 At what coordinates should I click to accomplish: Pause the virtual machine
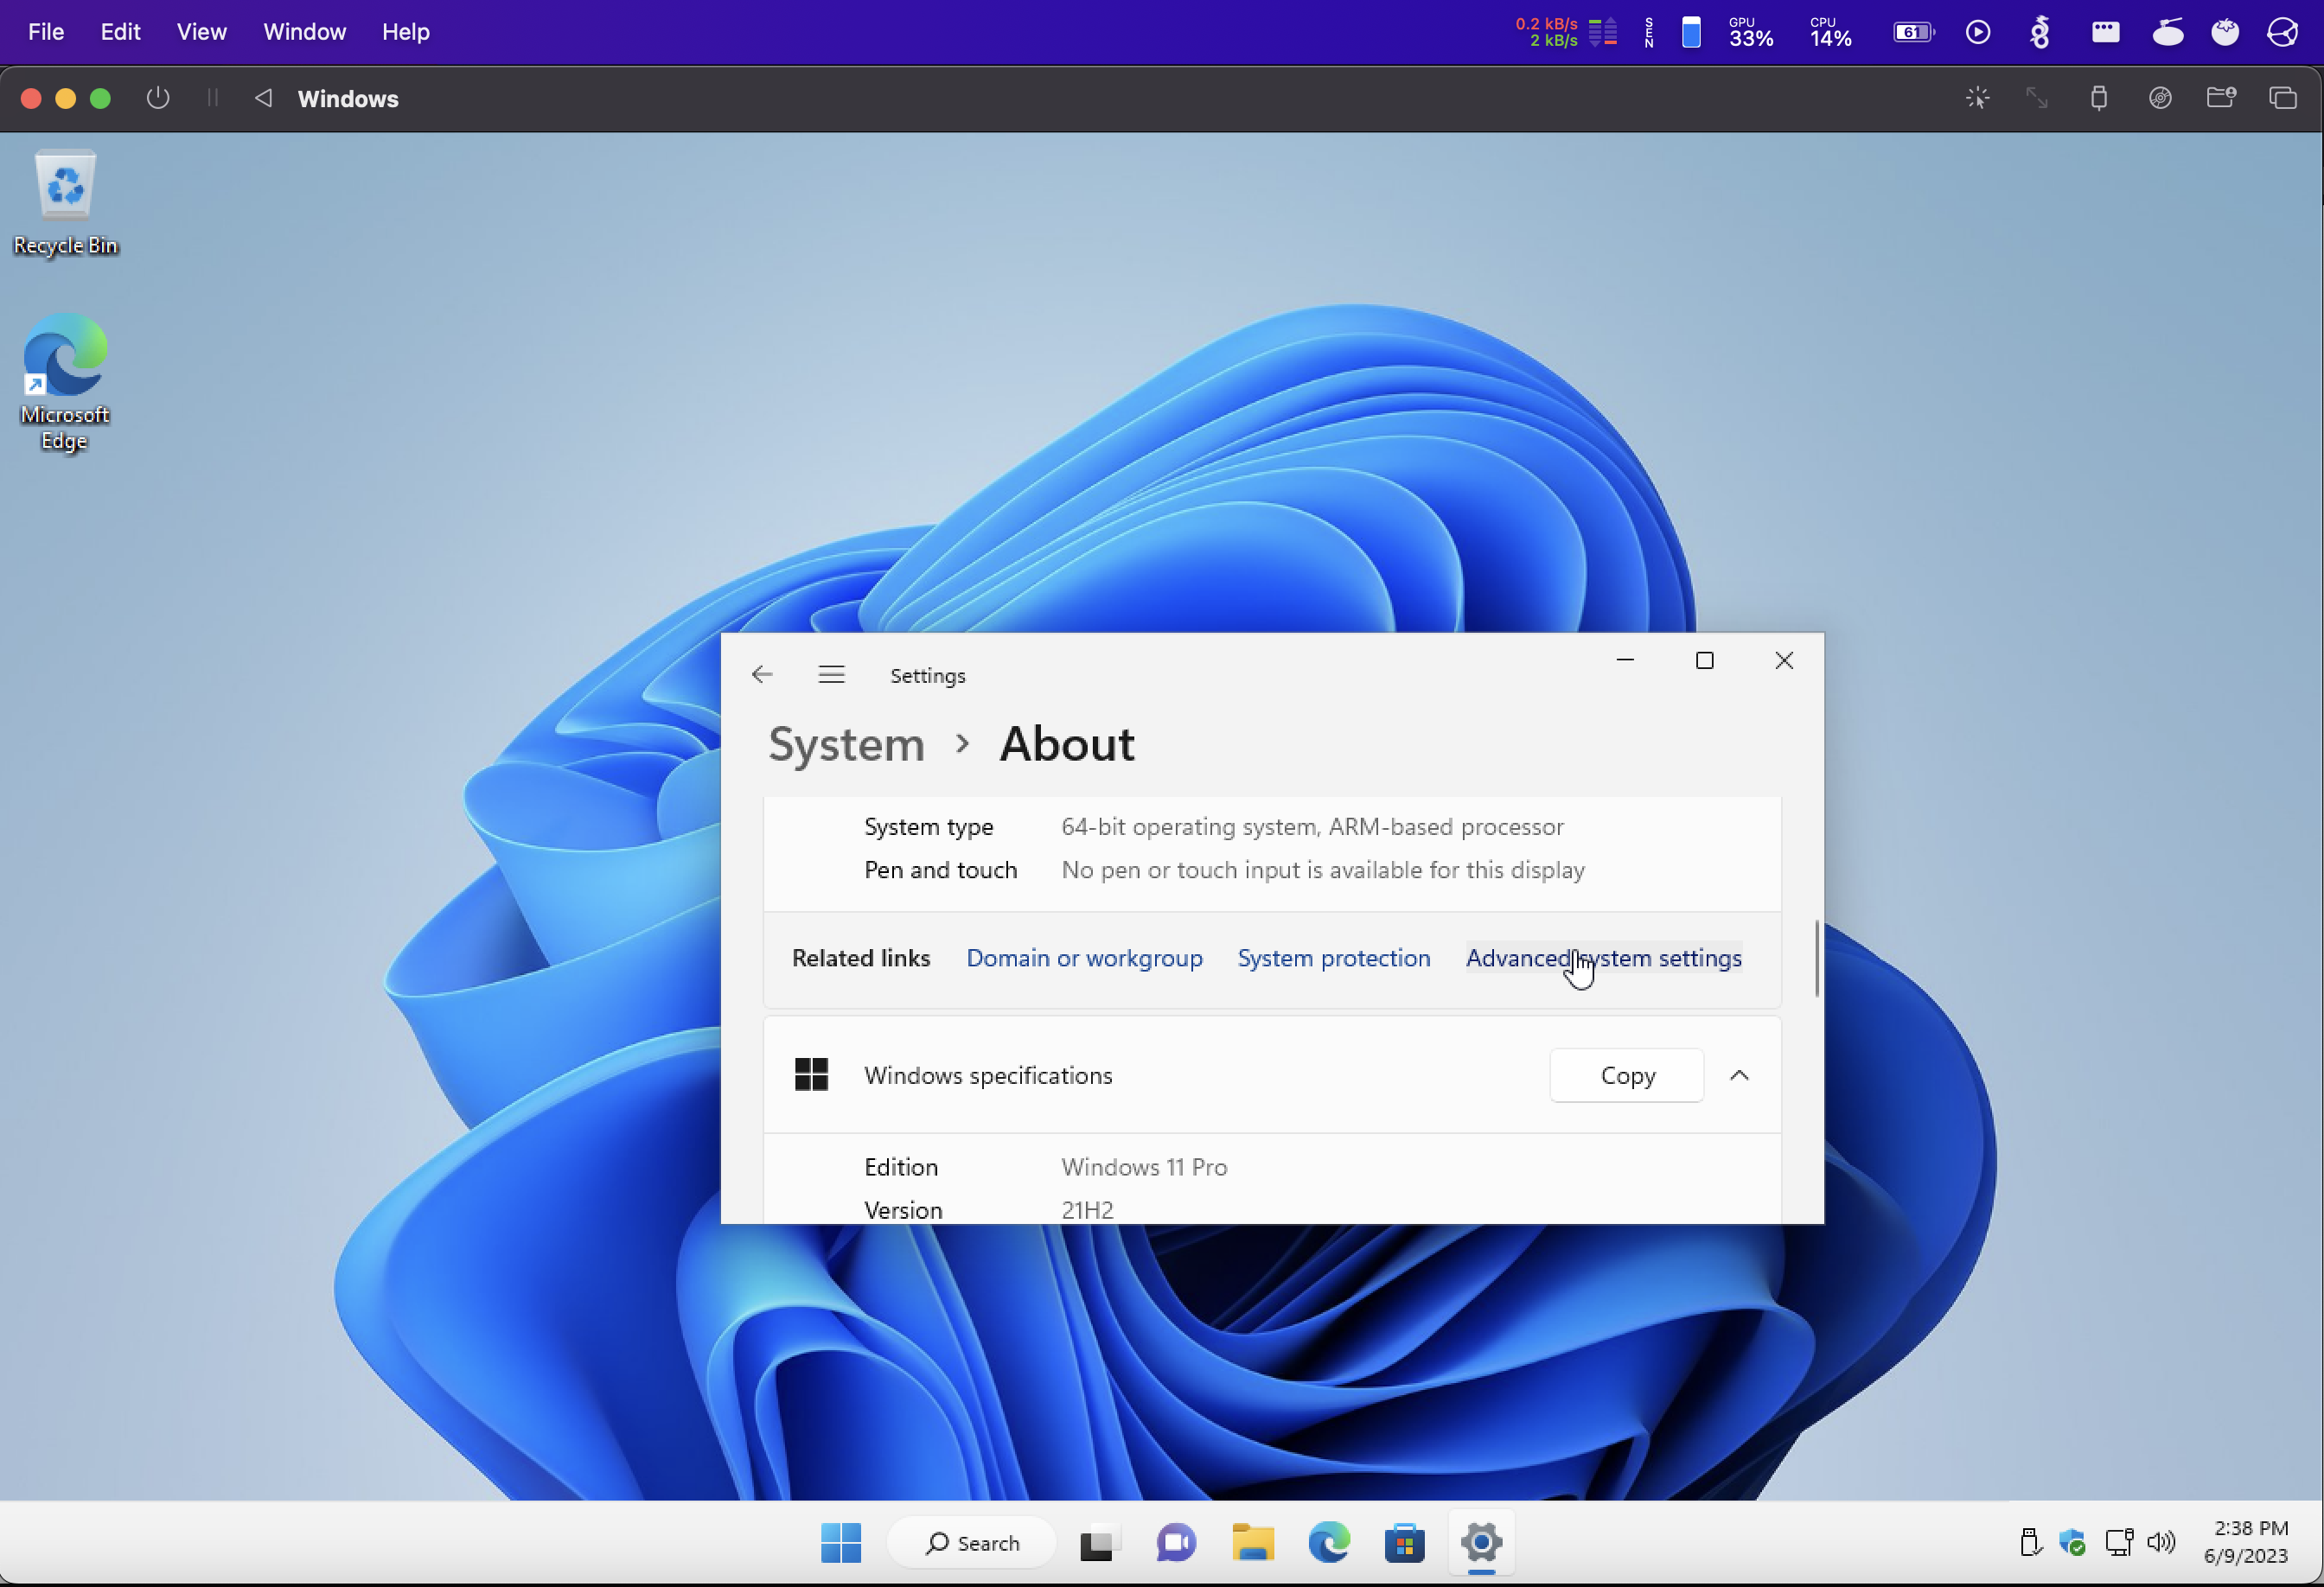[x=212, y=98]
